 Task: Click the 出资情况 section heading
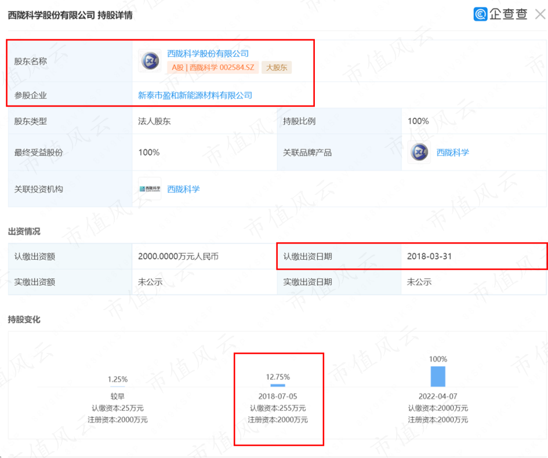(x=24, y=231)
